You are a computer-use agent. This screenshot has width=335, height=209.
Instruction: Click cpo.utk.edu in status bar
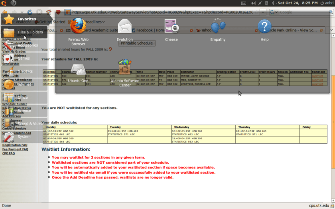click(x=319, y=205)
